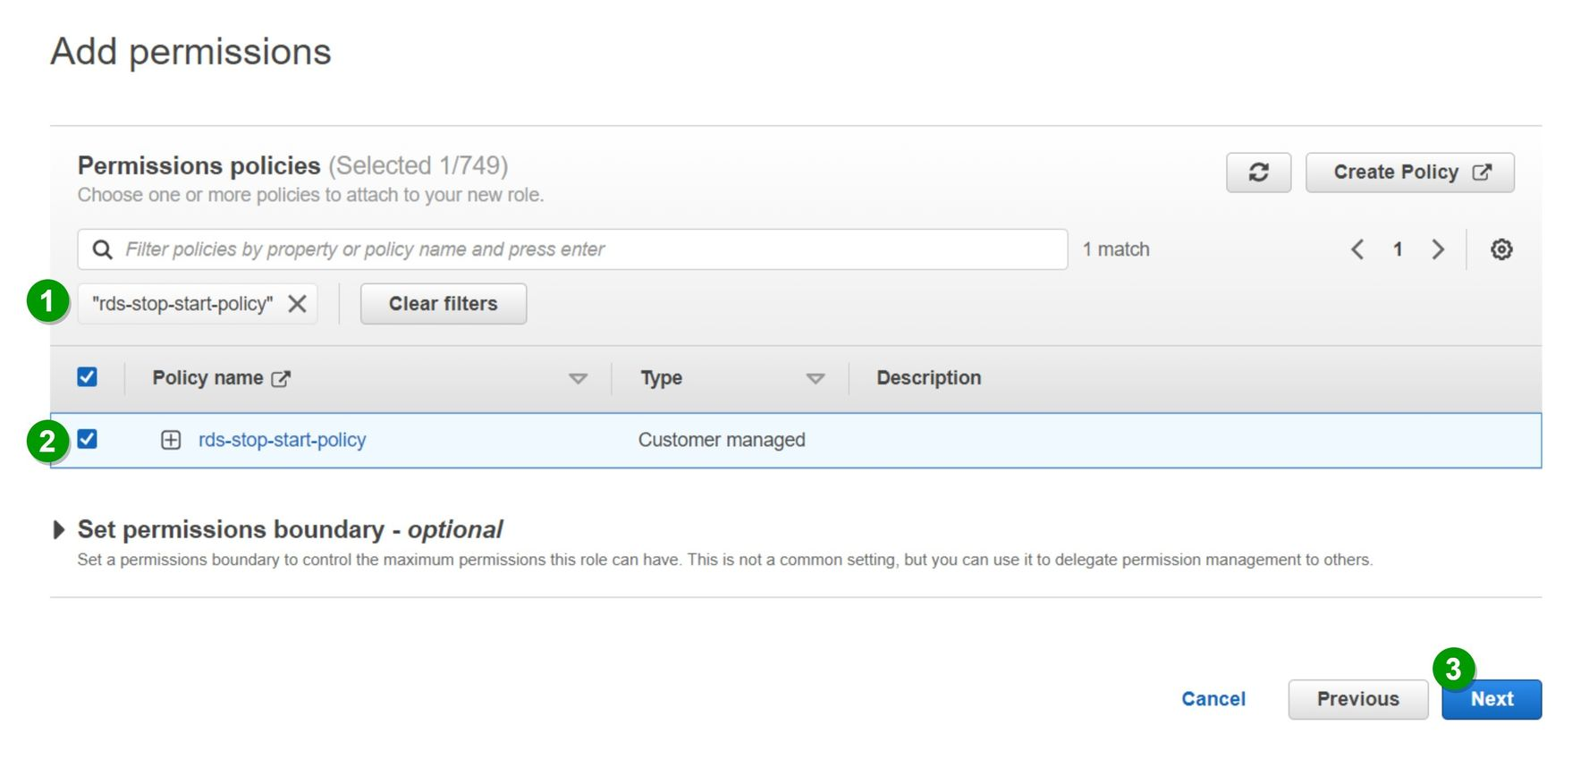Viewport: 1589px width, 759px height.
Task: Sort by Policy name column arrow
Action: click(x=578, y=379)
